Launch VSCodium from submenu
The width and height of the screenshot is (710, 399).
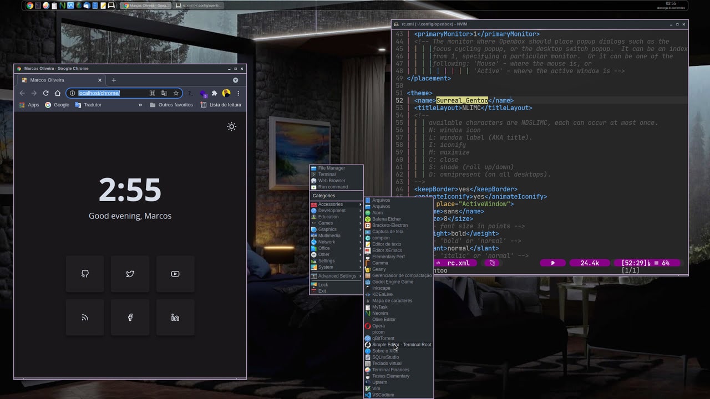click(398, 395)
